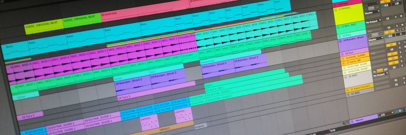The height and width of the screenshot is (135, 406).
Task: Open track 20 No Output dropdown
Action: coord(381,74)
